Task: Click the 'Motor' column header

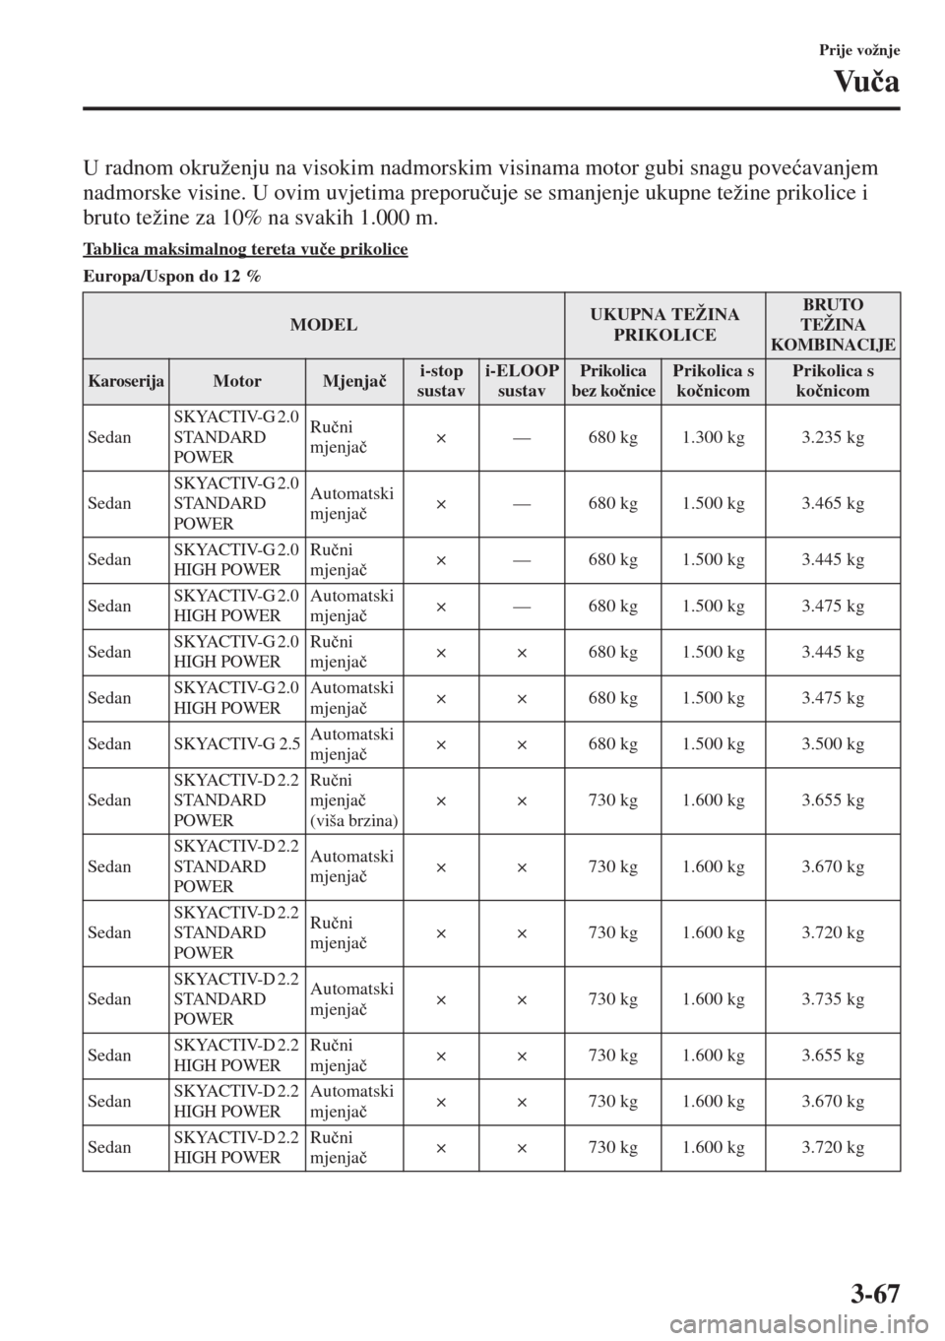Action: point(237,381)
